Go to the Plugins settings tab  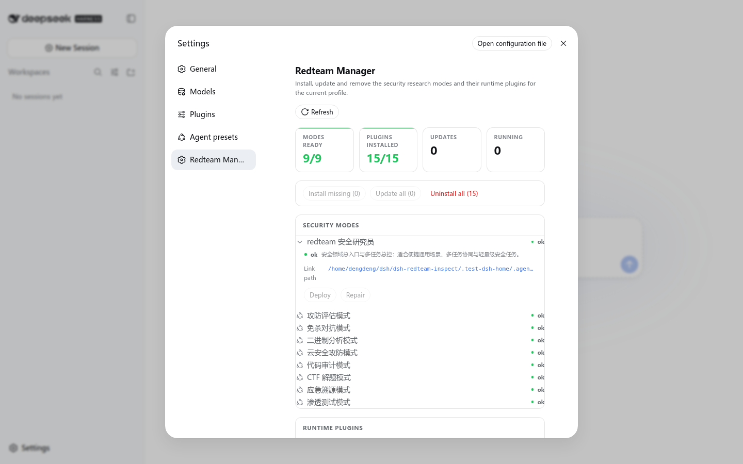click(214, 114)
